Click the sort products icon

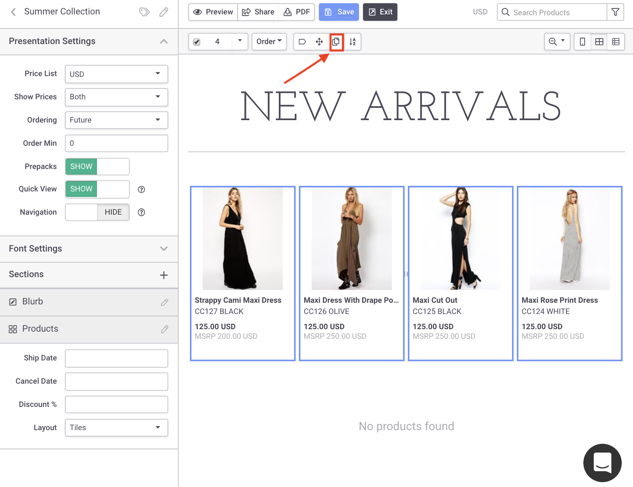(x=353, y=42)
